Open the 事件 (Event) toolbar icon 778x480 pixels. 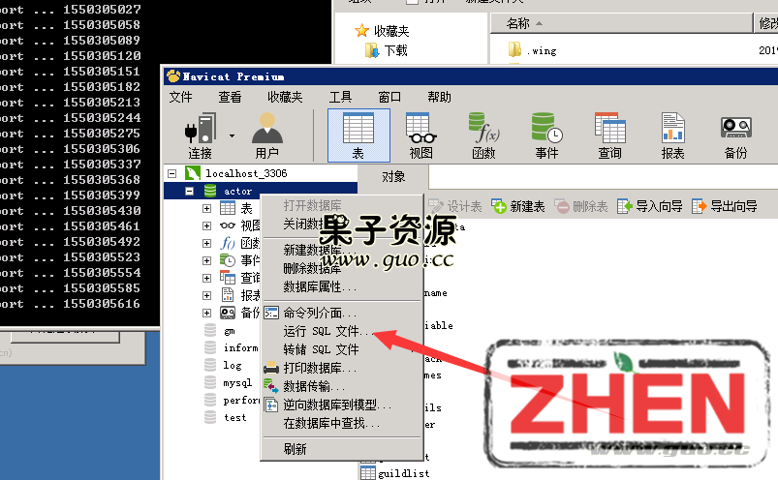click(546, 135)
